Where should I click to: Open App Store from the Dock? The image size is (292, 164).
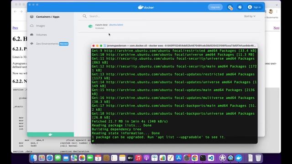point(178,158)
